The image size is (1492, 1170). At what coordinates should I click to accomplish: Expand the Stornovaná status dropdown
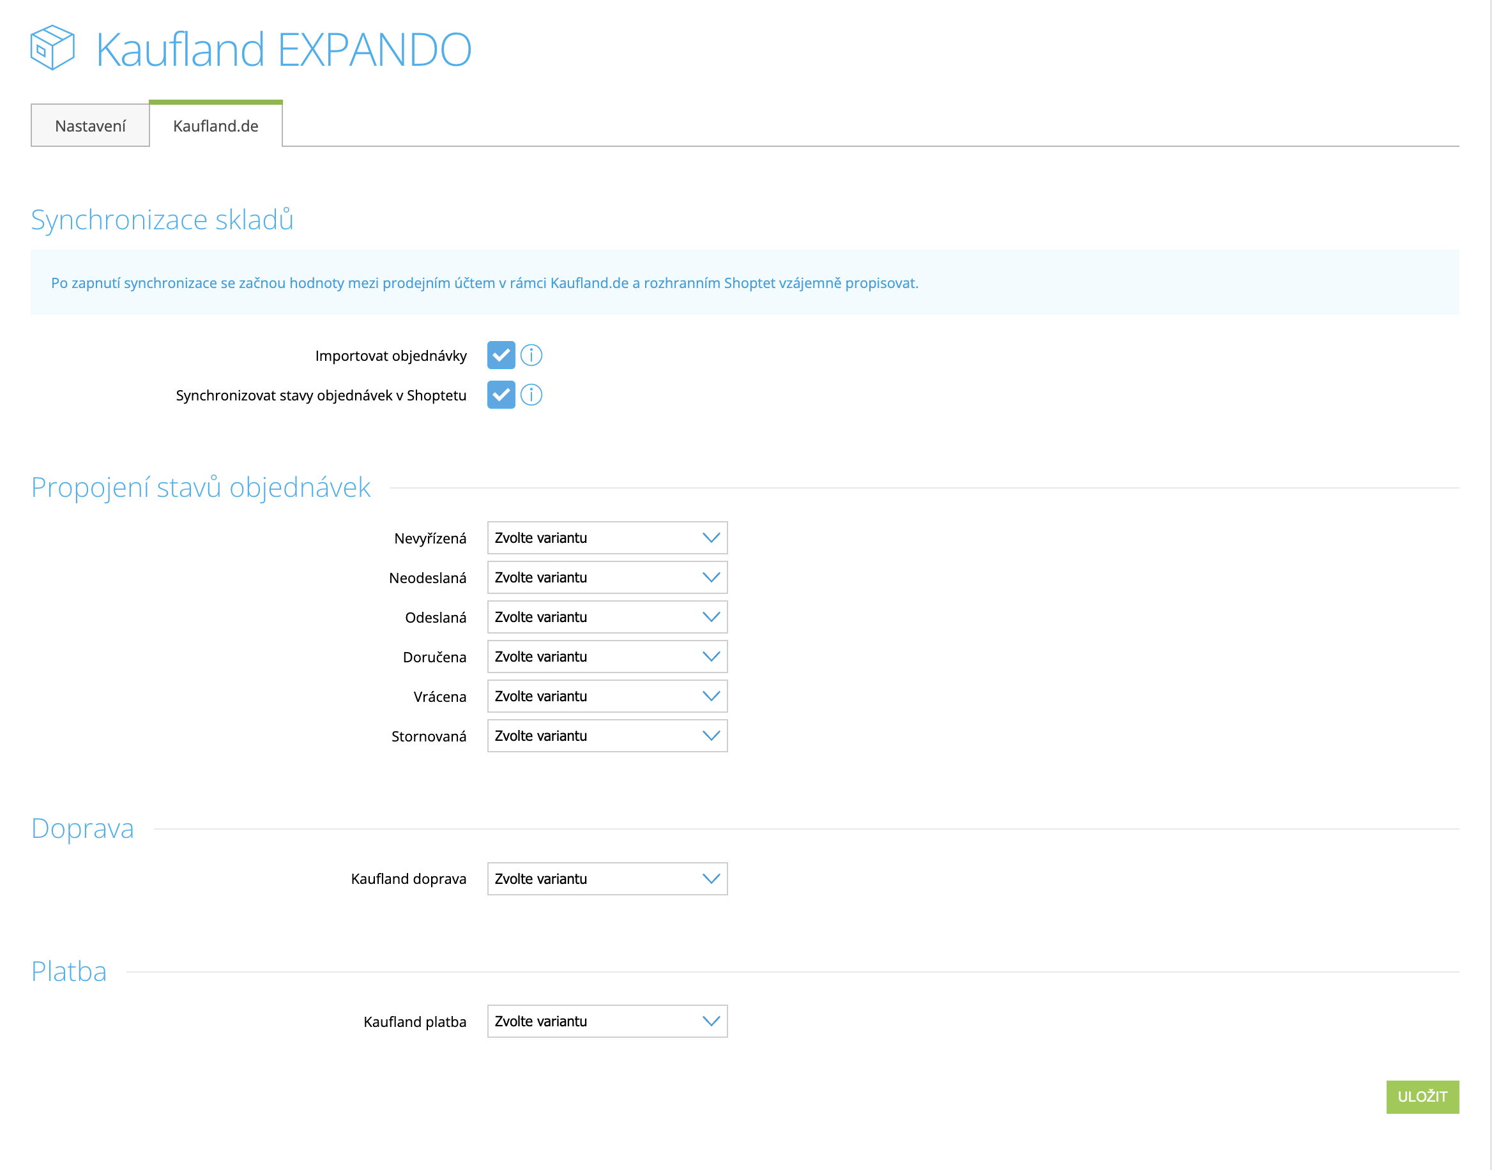pyautogui.click(x=607, y=736)
